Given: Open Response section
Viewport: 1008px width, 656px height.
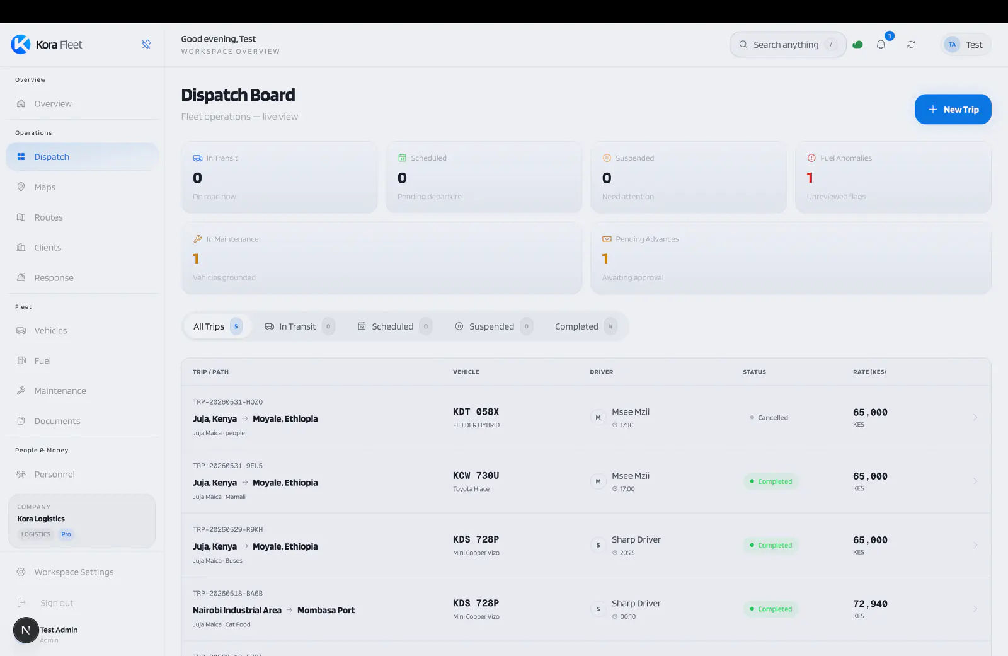Looking at the screenshot, I should (x=83, y=278).
